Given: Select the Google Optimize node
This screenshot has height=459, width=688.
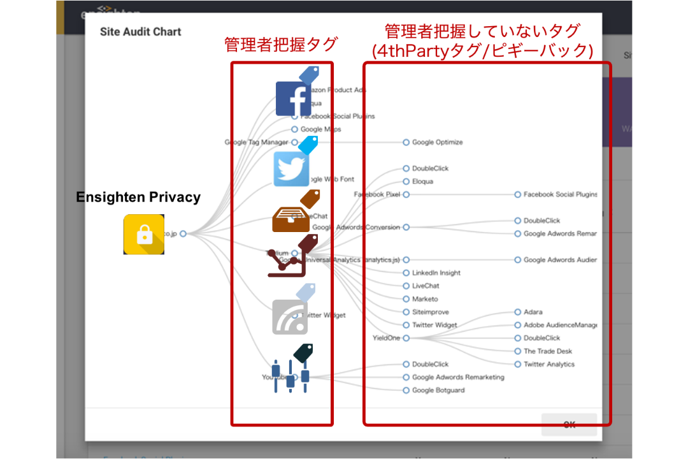Looking at the screenshot, I should pos(406,142).
